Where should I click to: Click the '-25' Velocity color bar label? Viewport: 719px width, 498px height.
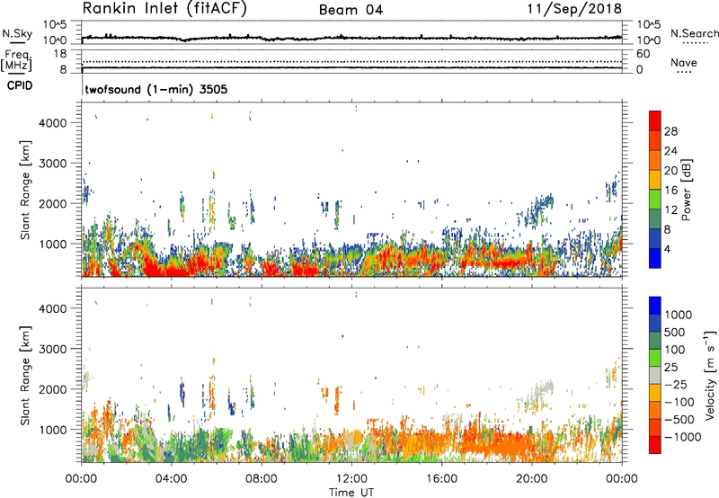click(x=676, y=385)
